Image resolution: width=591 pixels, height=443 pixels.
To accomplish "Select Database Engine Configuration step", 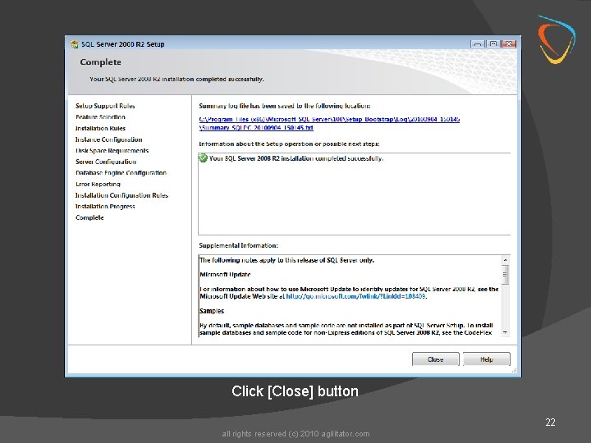I will (x=121, y=172).
